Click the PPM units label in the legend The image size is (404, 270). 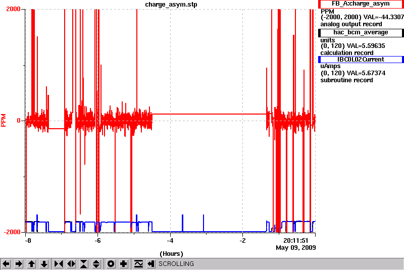pos(327,12)
